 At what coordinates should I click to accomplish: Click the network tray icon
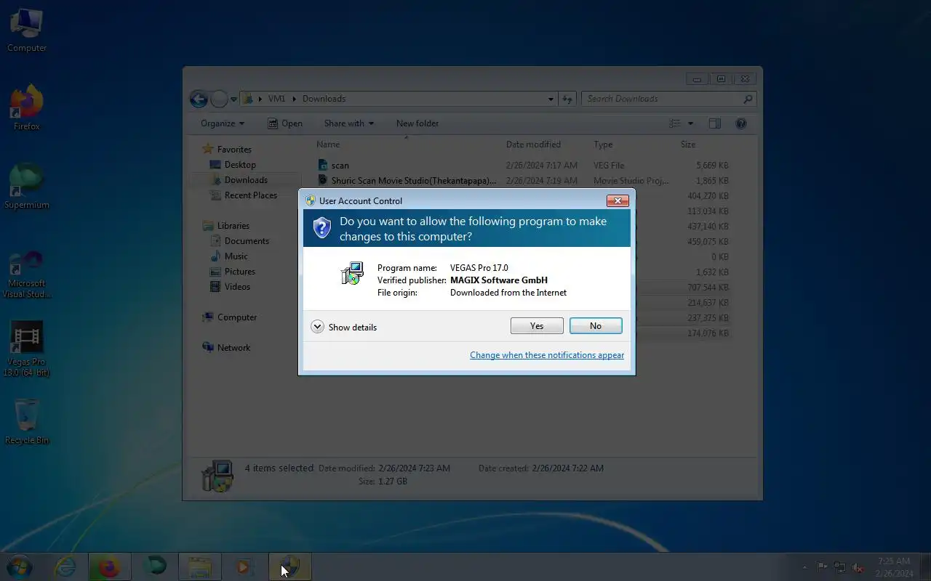tap(840, 567)
